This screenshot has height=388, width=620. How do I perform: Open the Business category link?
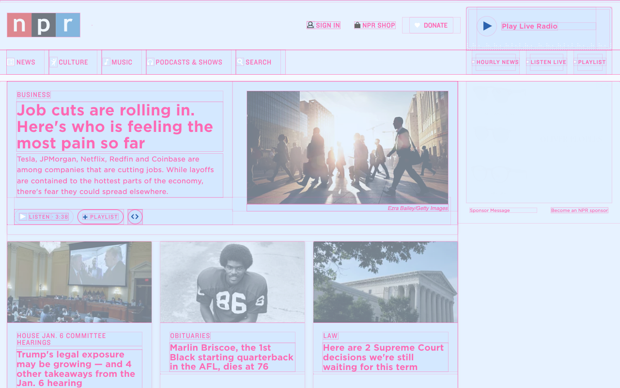pos(33,95)
